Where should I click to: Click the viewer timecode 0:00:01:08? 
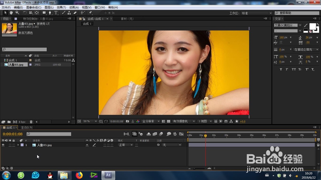[x=117, y=121]
